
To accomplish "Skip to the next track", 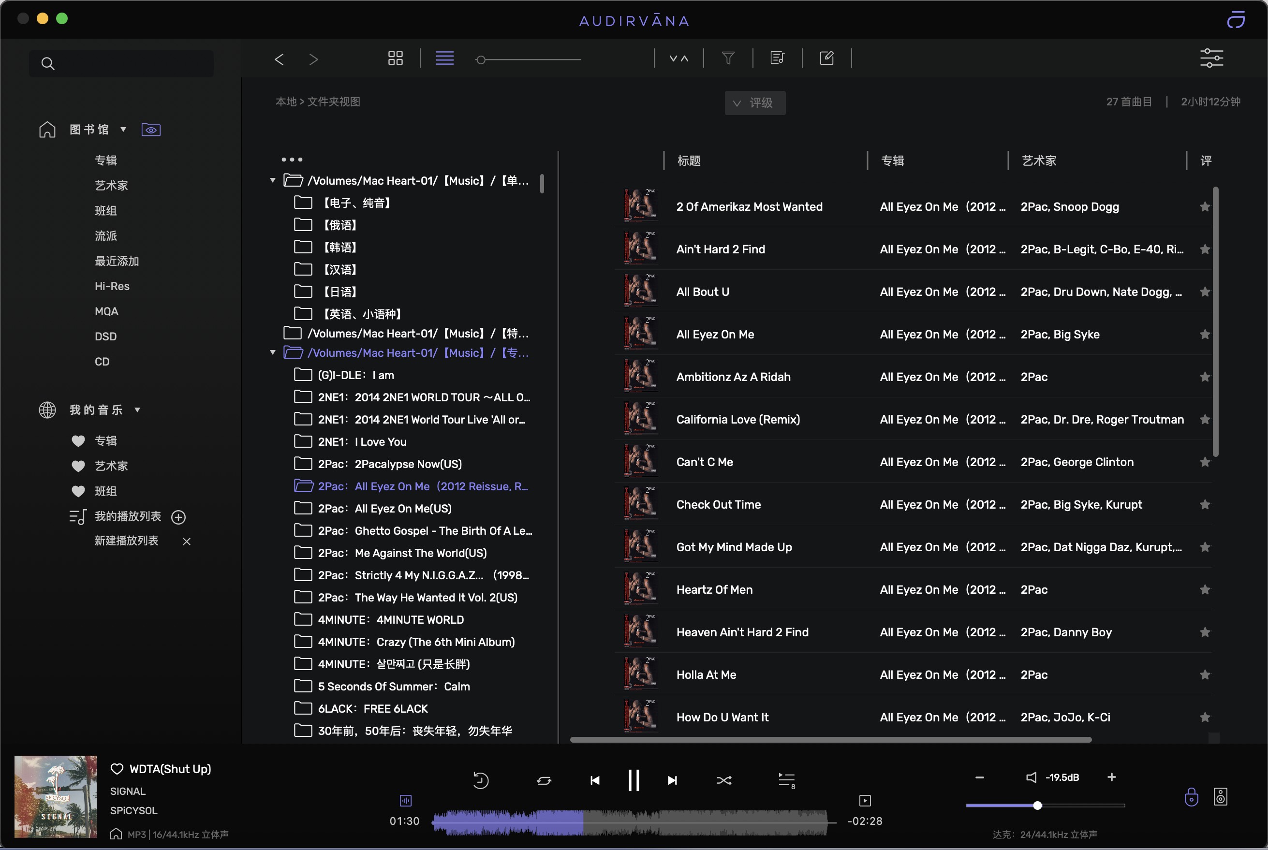I will (672, 780).
